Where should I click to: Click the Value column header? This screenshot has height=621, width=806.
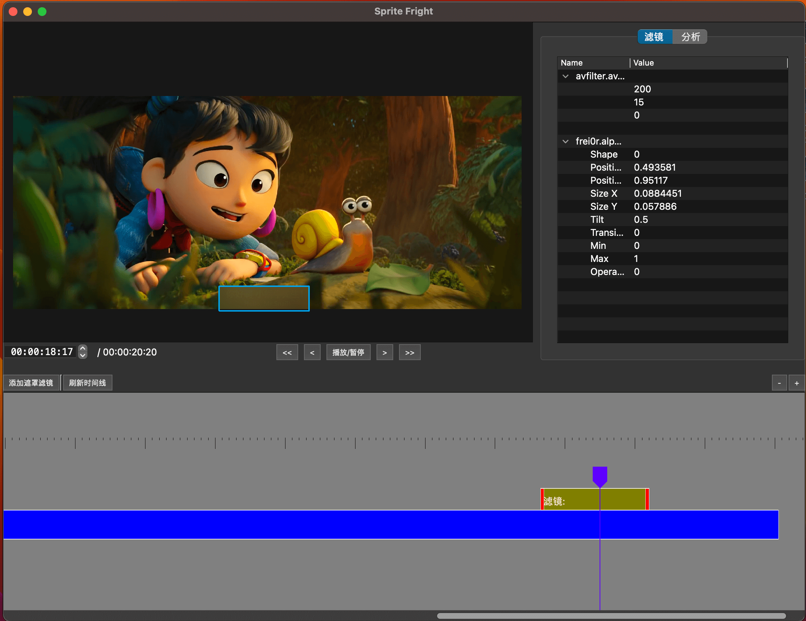(708, 63)
